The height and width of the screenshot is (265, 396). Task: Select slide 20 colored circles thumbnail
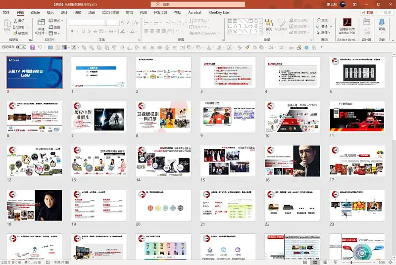[x=163, y=206]
